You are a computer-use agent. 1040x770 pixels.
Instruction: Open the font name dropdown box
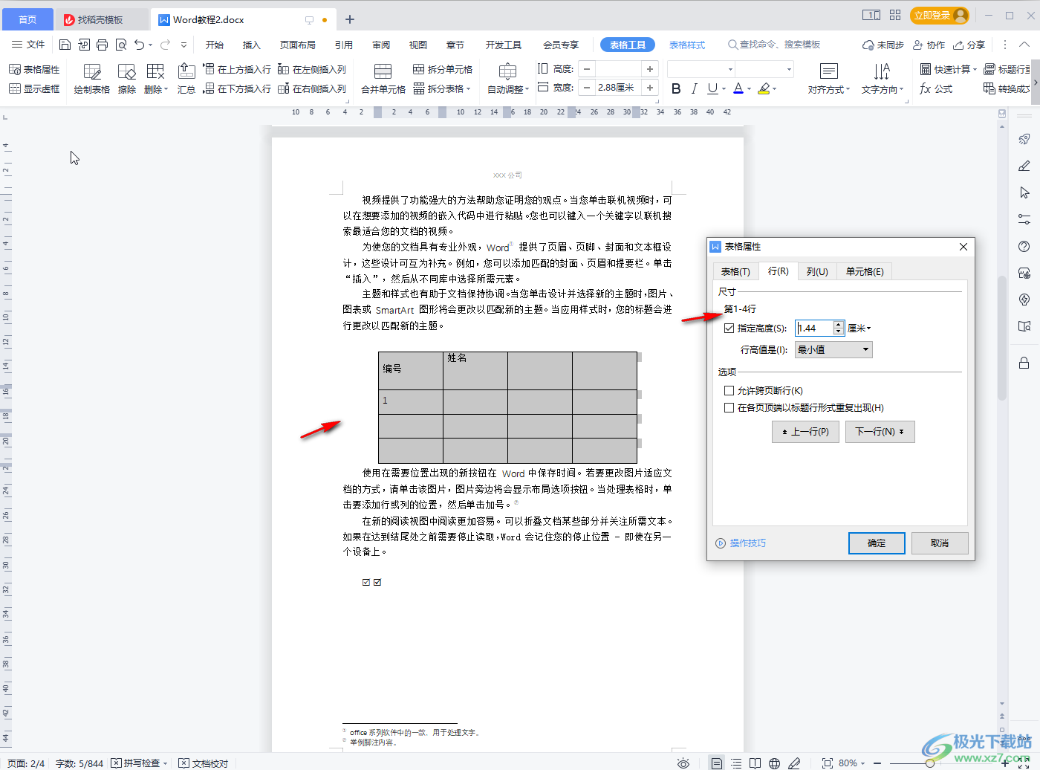(x=701, y=69)
